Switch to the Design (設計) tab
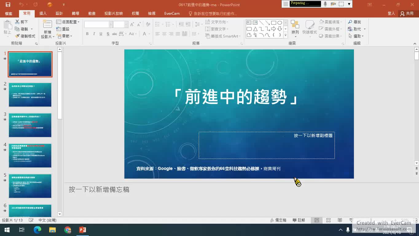Viewport: 419px width, 236px height. (x=59, y=14)
